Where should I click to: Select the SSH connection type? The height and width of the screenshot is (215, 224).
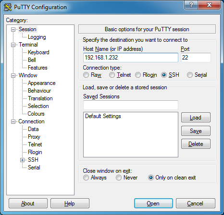pos(164,75)
